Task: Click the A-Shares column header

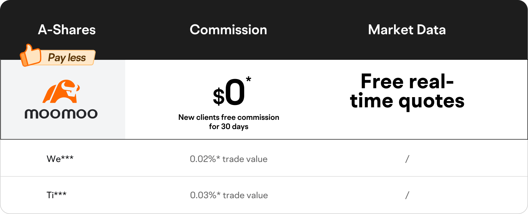Action: click(67, 30)
